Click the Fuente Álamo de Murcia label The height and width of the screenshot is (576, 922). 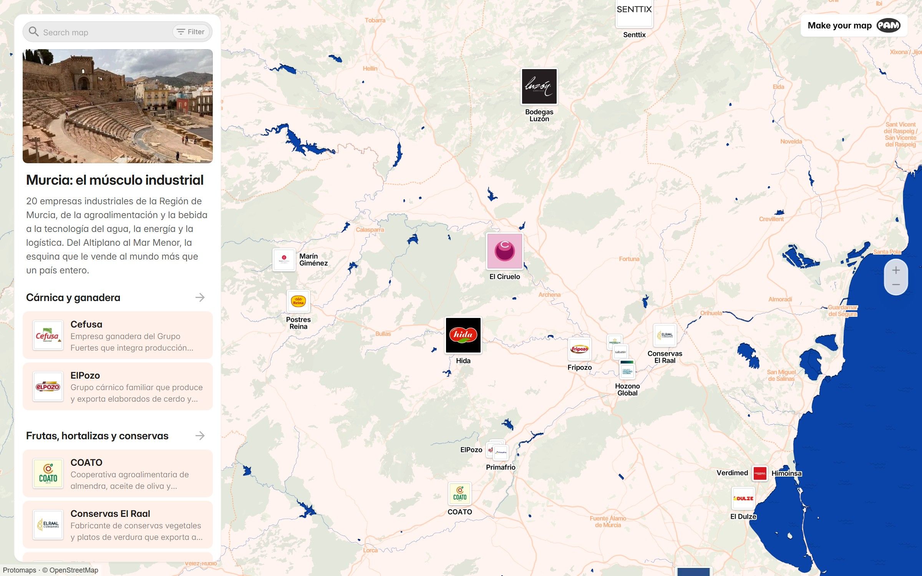coord(608,521)
